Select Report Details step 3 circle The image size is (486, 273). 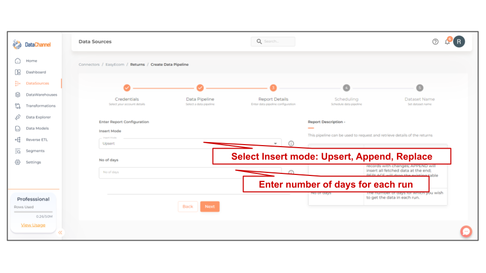click(x=273, y=88)
